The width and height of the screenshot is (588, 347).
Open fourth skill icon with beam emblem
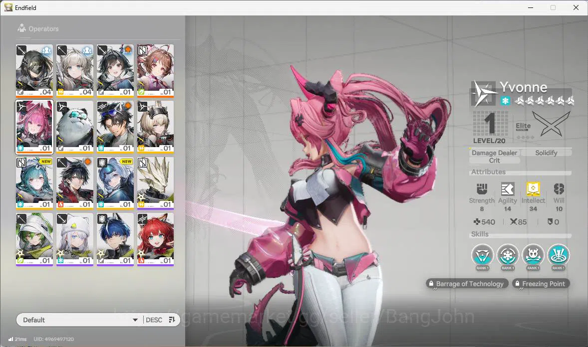pyautogui.click(x=559, y=256)
